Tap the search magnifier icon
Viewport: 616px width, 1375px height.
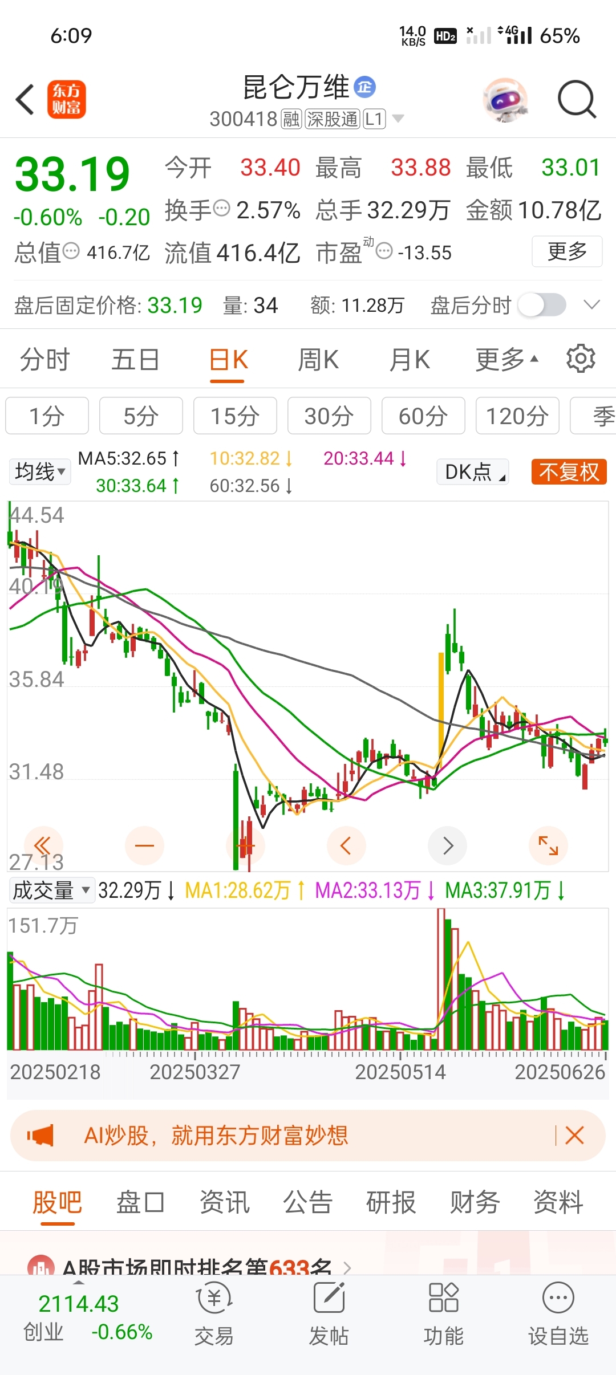tap(577, 100)
